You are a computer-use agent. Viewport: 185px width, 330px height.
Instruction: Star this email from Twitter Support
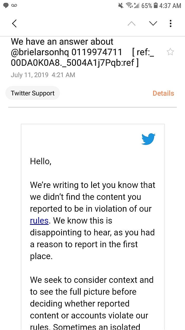(170, 52)
